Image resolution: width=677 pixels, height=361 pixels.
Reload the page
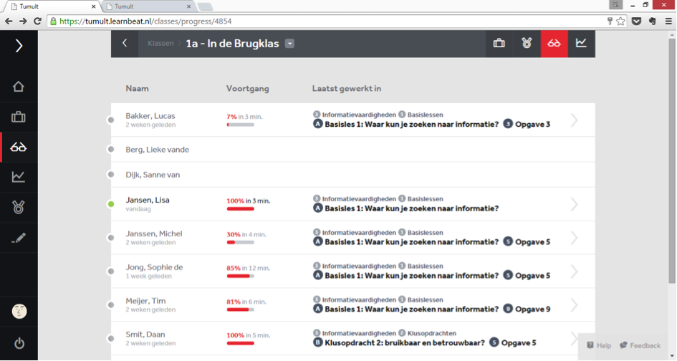(37, 21)
